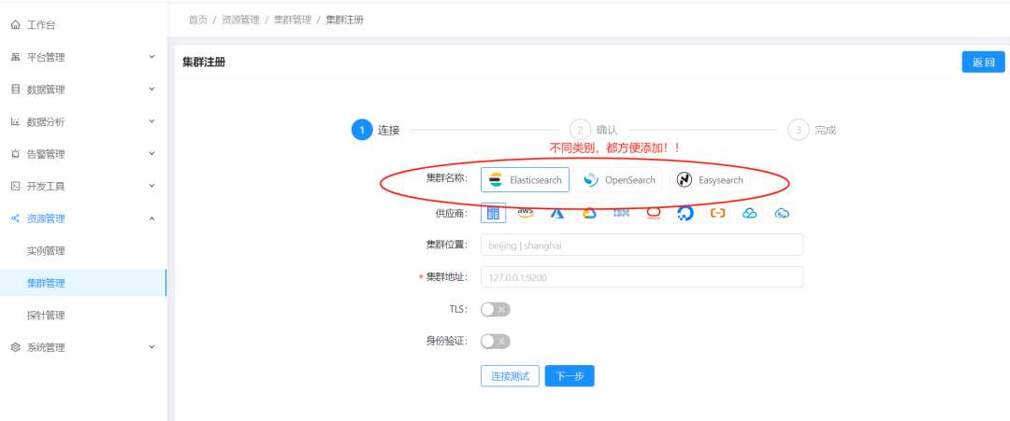Expand 数据分析 with its chevron
This screenshot has height=421, width=1010.
pos(152,120)
